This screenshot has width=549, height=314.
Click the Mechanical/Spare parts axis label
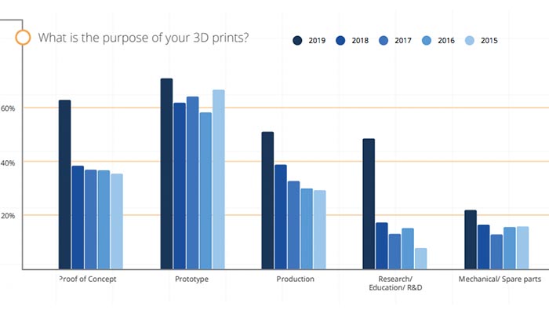click(x=497, y=279)
